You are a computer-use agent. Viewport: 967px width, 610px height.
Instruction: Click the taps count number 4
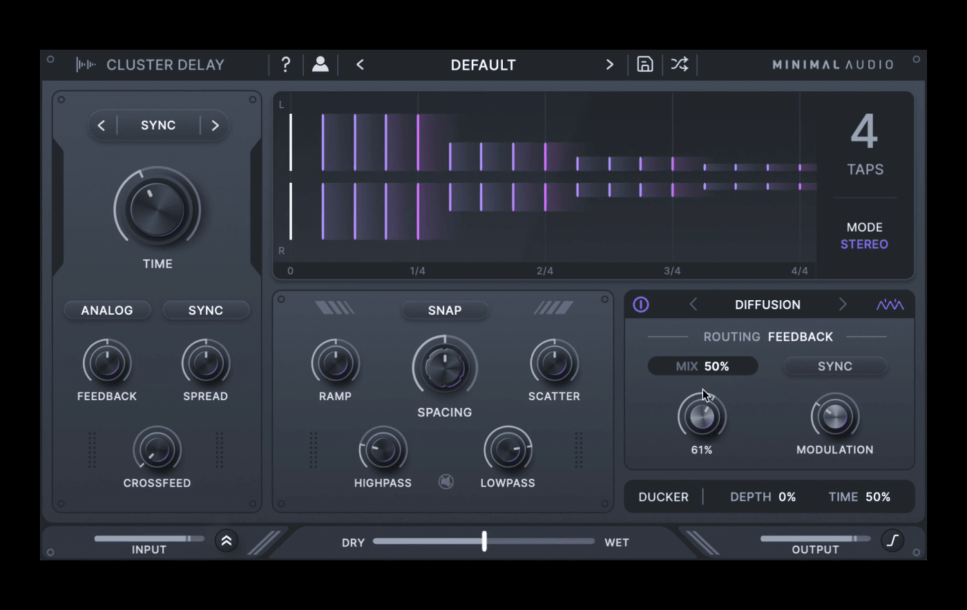(864, 132)
